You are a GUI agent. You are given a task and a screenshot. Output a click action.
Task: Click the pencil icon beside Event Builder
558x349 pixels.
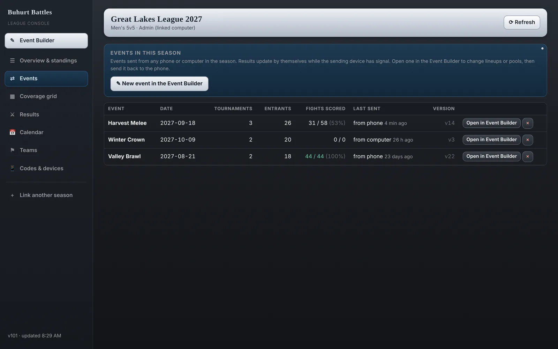[13, 40]
